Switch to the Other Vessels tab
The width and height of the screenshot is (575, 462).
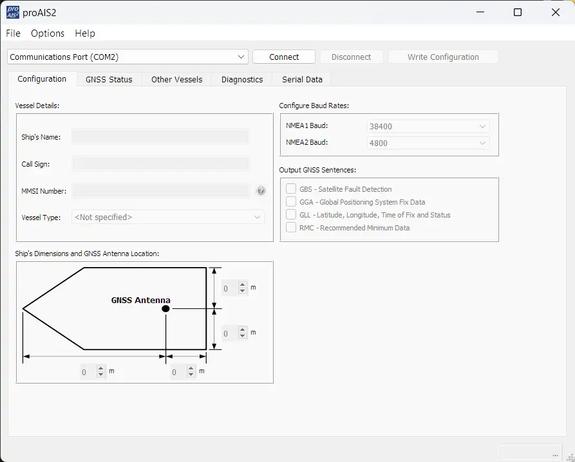pyautogui.click(x=176, y=79)
